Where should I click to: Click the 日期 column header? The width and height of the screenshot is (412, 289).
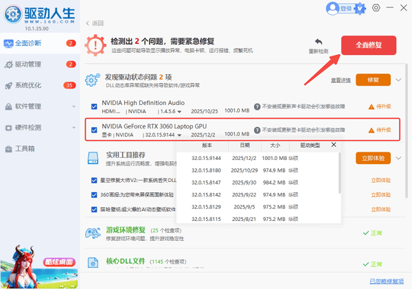244,146
